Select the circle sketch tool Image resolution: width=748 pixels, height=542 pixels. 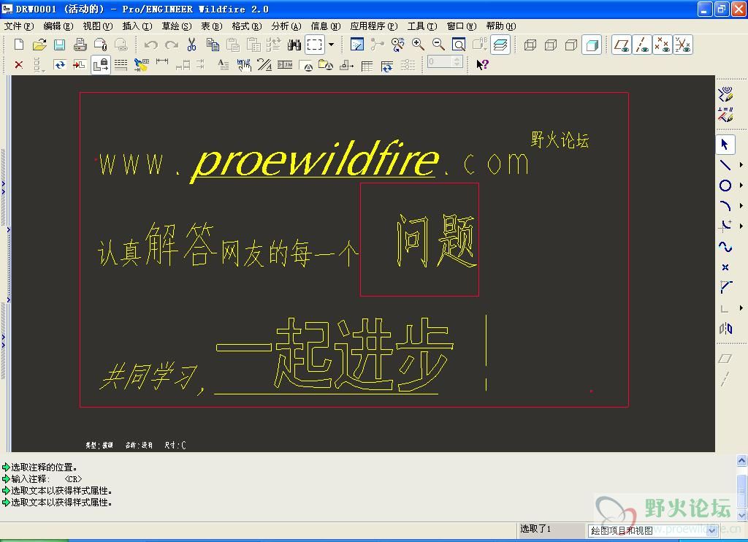click(x=725, y=186)
